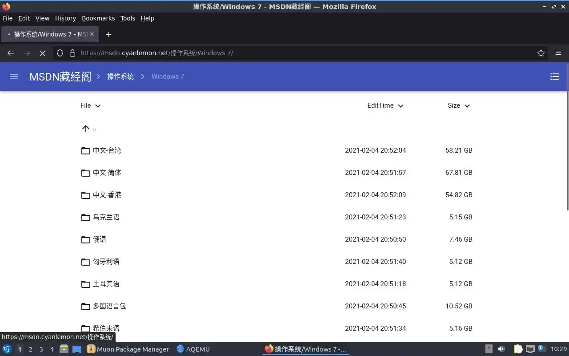The height and width of the screenshot is (356, 569).
Task: Click the 10.52 GB size value
Action: pos(459,306)
